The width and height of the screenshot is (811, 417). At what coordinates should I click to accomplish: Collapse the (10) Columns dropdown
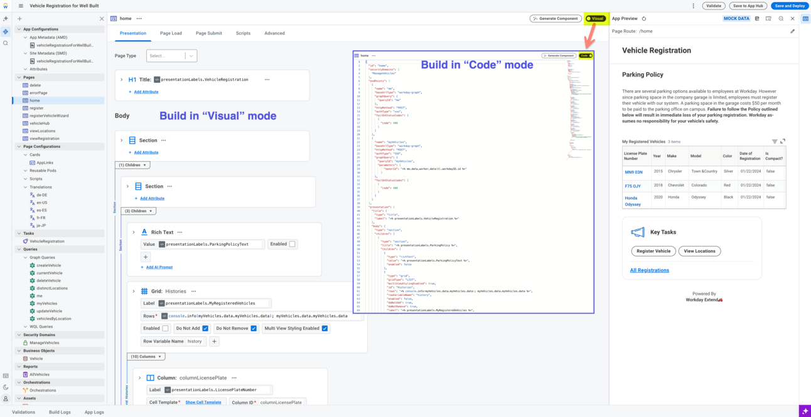pyautogui.click(x=146, y=356)
